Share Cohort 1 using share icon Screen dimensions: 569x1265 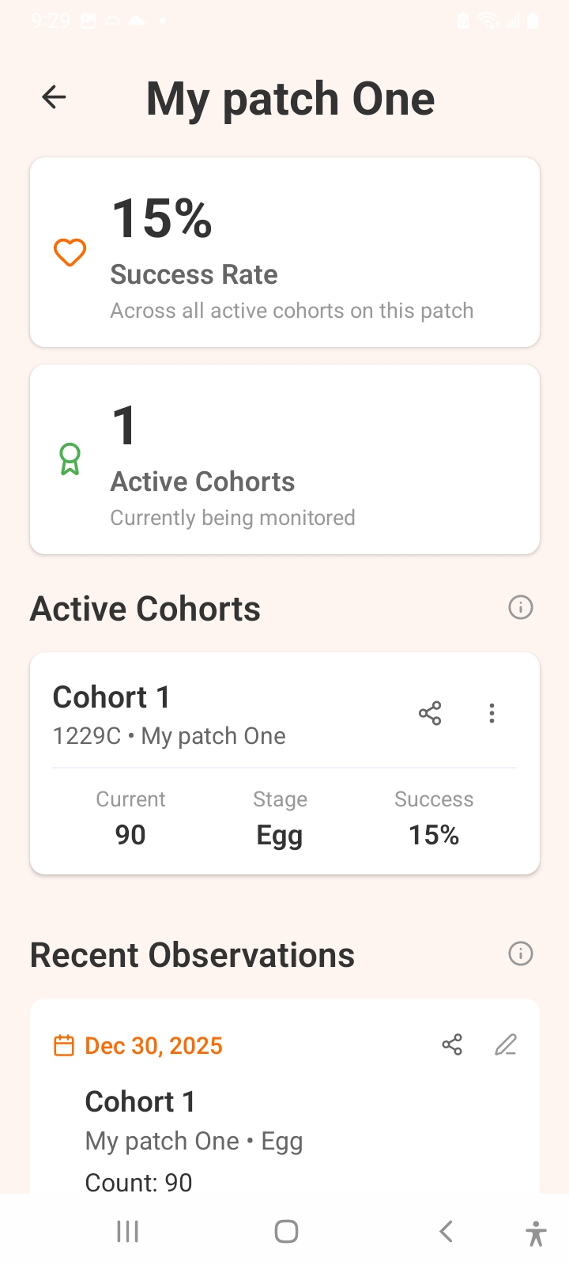pos(430,714)
